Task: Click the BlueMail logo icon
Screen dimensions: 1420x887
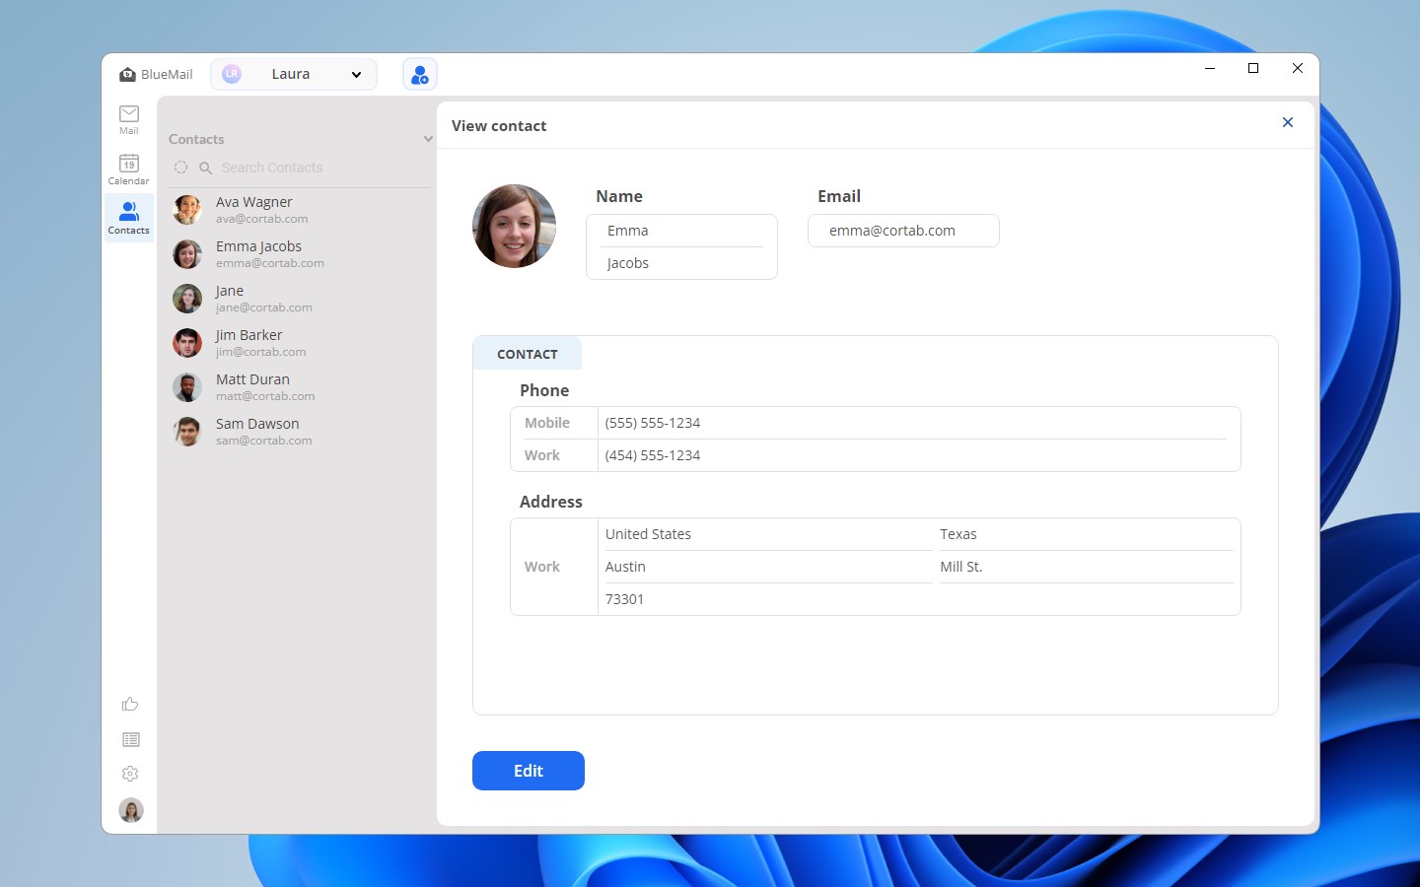Action: coord(127,73)
